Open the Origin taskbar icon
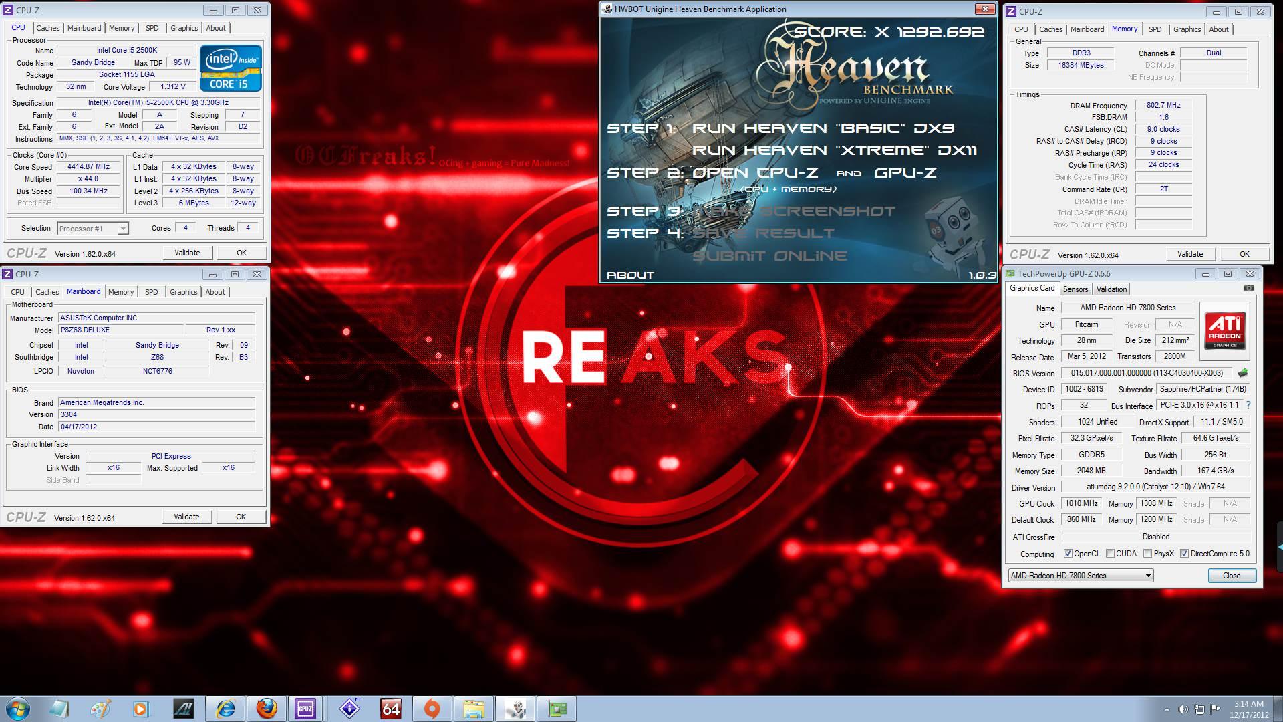Screen dimensions: 1283x722 point(432,709)
